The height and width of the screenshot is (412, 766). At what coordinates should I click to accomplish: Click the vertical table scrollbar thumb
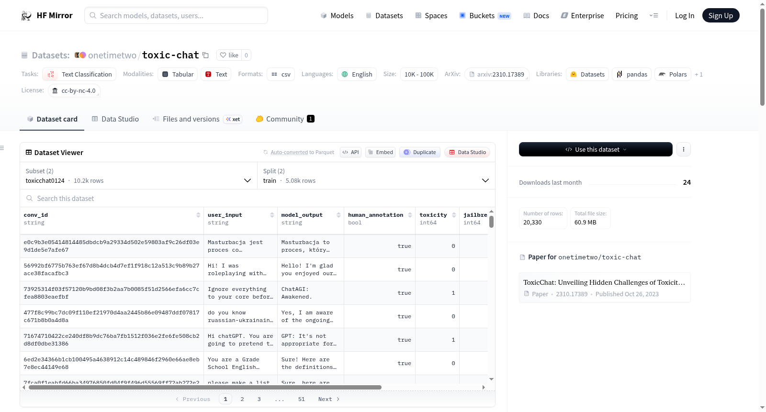[491, 222]
